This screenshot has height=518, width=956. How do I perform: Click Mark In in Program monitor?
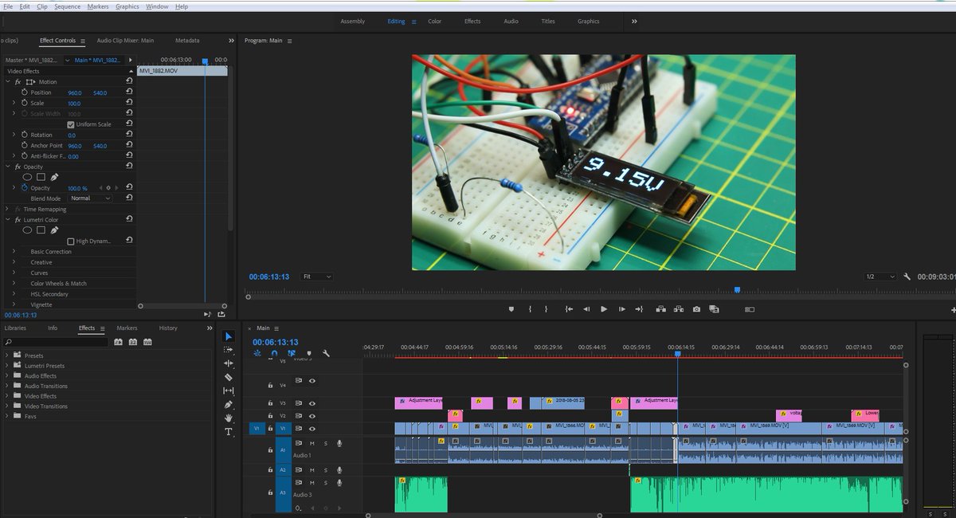click(530, 309)
